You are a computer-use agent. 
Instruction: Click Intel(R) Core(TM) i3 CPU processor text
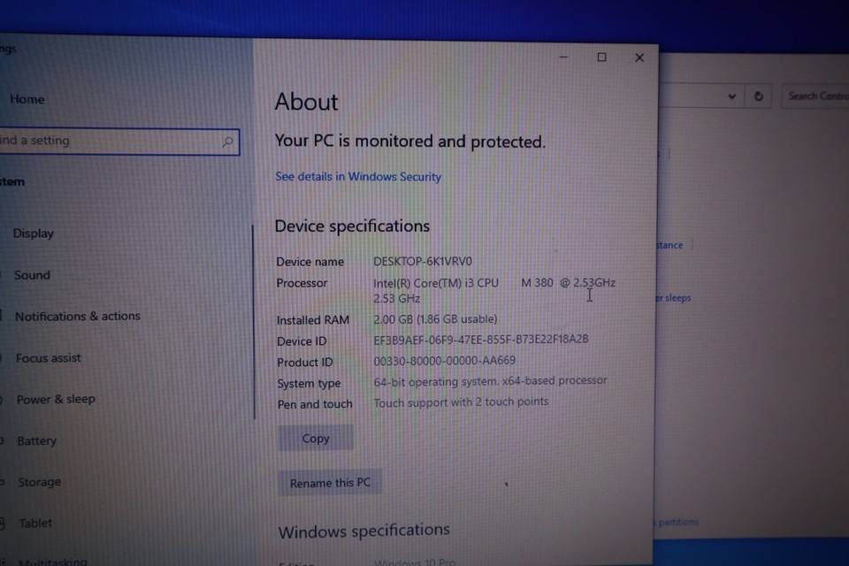[435, 283]
